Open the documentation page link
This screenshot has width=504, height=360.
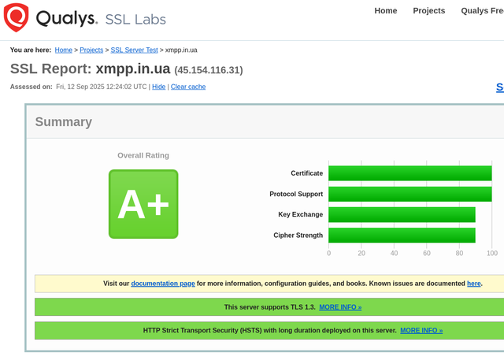click(163, 284)
